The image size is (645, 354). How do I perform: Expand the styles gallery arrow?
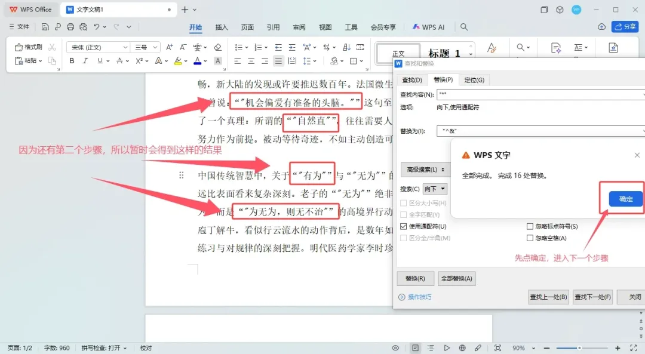click(x=471, y=54)
